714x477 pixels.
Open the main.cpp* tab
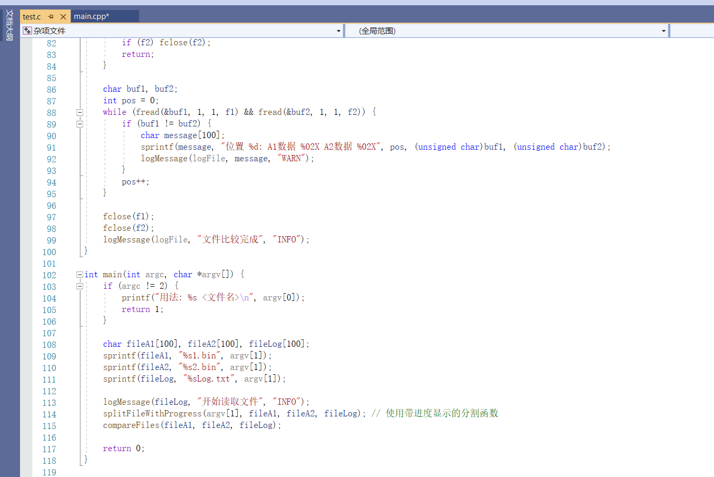coord(91,16)
